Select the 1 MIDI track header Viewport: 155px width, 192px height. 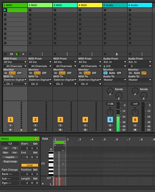click(x=15, y=5)
